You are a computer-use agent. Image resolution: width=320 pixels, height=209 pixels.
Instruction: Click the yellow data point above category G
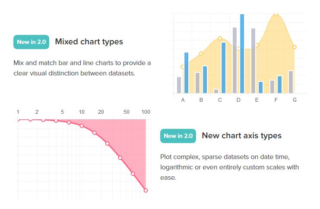tap(294, 47)
